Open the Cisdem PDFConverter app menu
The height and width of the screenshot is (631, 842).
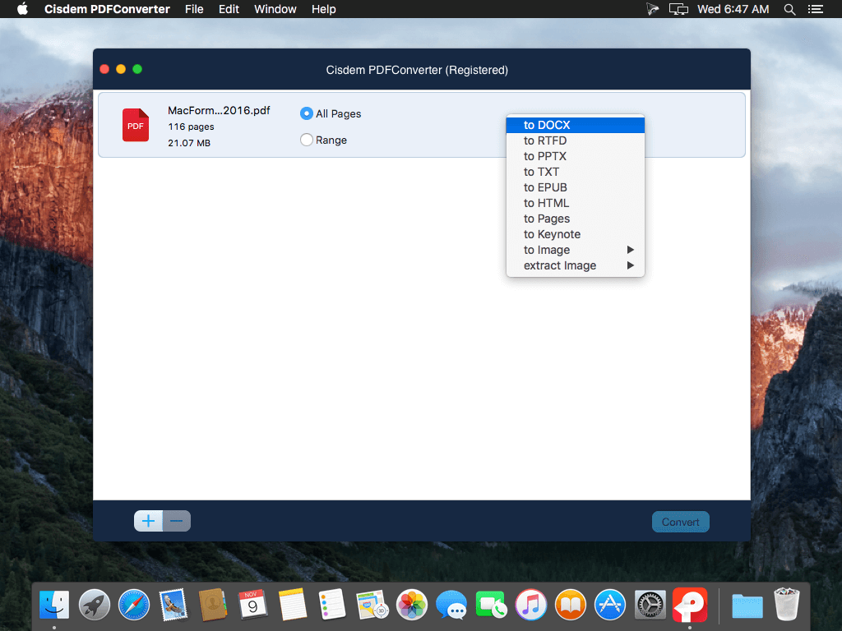click(x=107, y=9)
